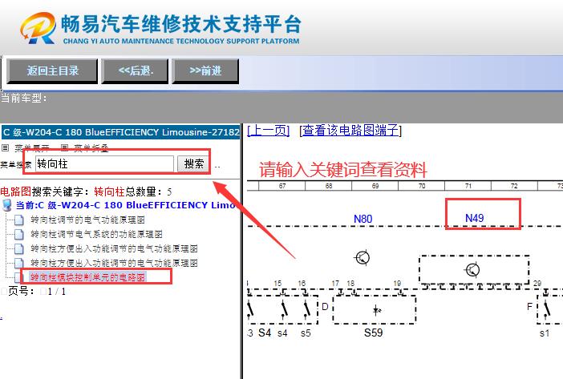Click the s5 switch label
This screenshot has height=379, width=563.
pyautogui.click(x=306, y=333)
